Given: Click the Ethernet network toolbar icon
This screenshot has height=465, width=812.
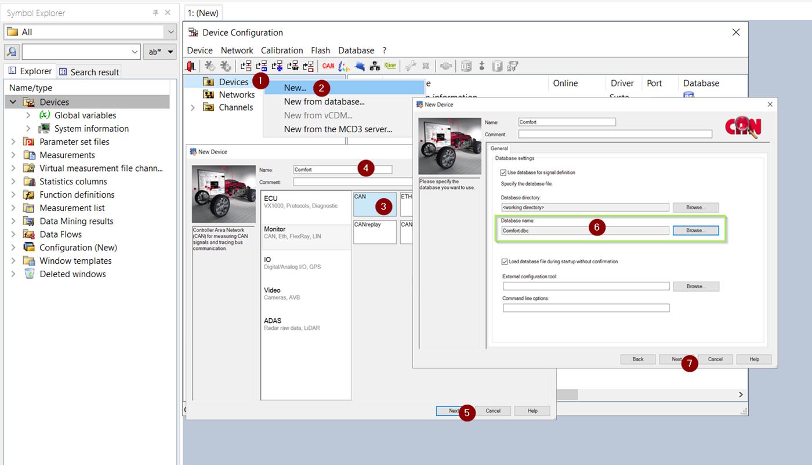Looking at the screenshot, I should [x=375, y=66].
